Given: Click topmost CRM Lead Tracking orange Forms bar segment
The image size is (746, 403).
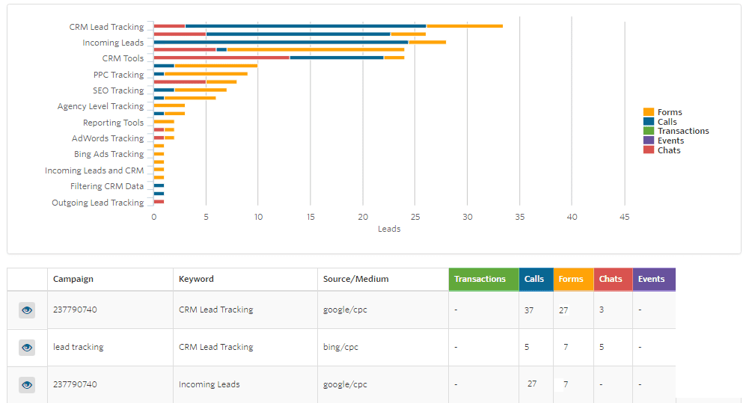Looking at the screenshot, I should (465, 26).
